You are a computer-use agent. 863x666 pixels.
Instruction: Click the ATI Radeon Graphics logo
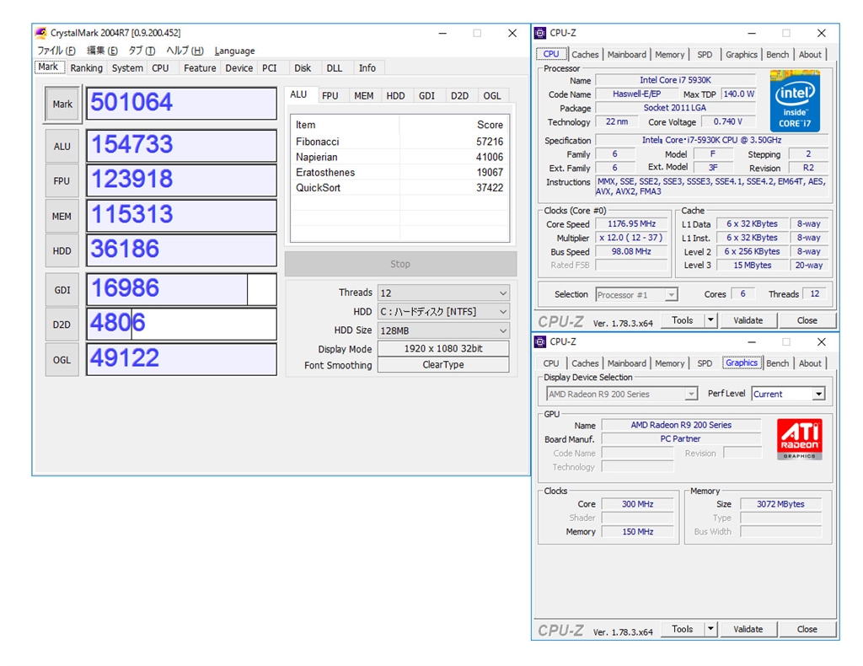(799, 439)
